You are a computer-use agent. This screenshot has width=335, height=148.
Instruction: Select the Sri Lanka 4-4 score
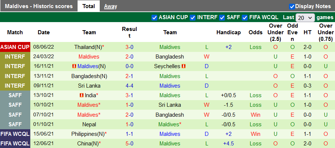[129, 85]
